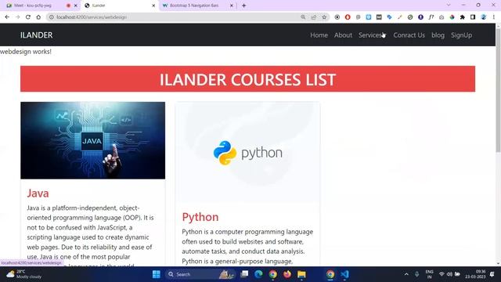This screenshot has width=501, height=282.
Task: Click the ILANDER COURSES LIST banner heading
Action: pyautogui.click(x=247, y=79)
